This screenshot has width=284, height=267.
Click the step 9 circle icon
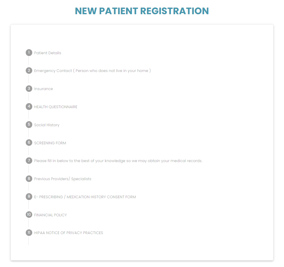pos(29,197)
